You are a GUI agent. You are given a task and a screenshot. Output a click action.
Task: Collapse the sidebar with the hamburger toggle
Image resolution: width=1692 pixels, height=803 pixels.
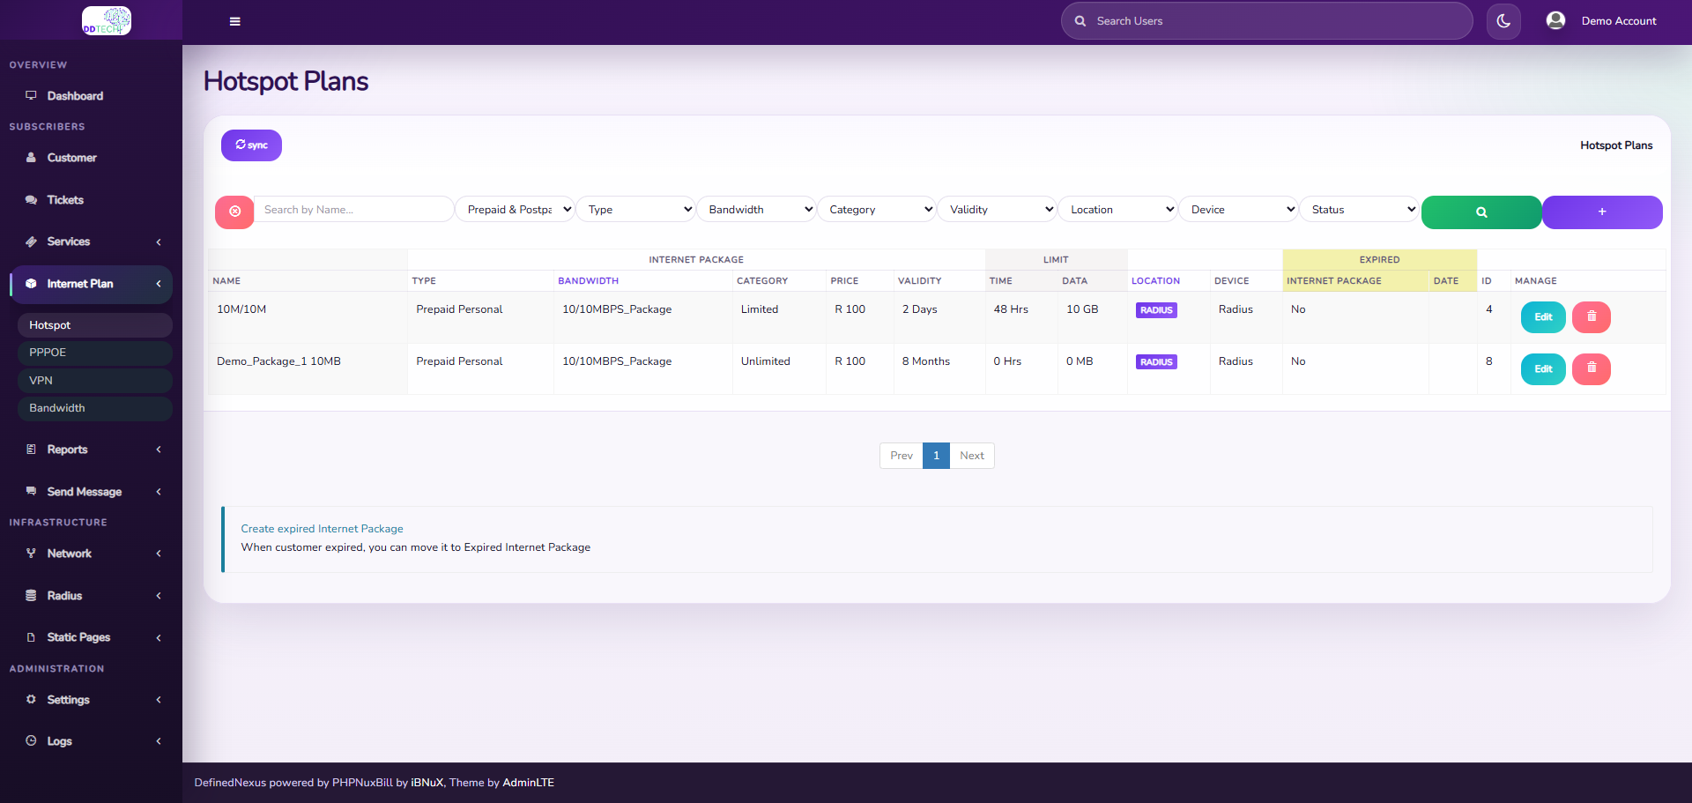pyautogui.click(x=234, y=21)
